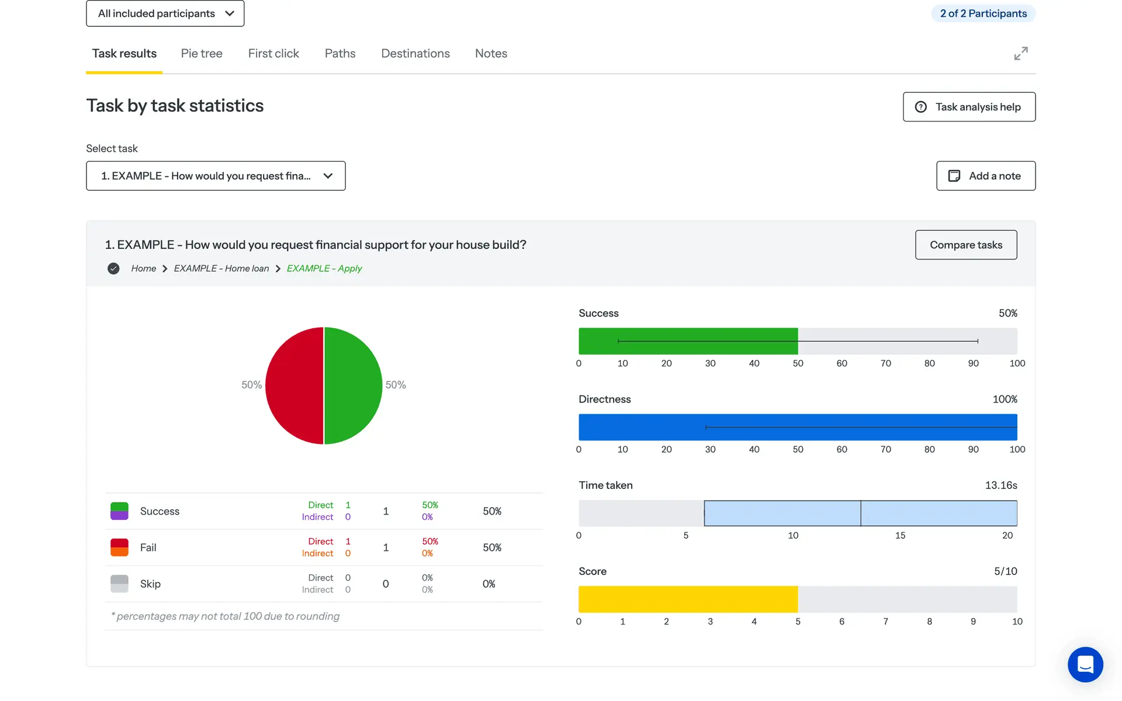Switch to the Pie tree tab
Image resolution: width=1122 pixels, height=701 pixels.
pos(201,54)
